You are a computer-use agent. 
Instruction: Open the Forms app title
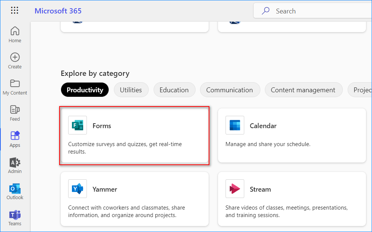pos(102,126)
